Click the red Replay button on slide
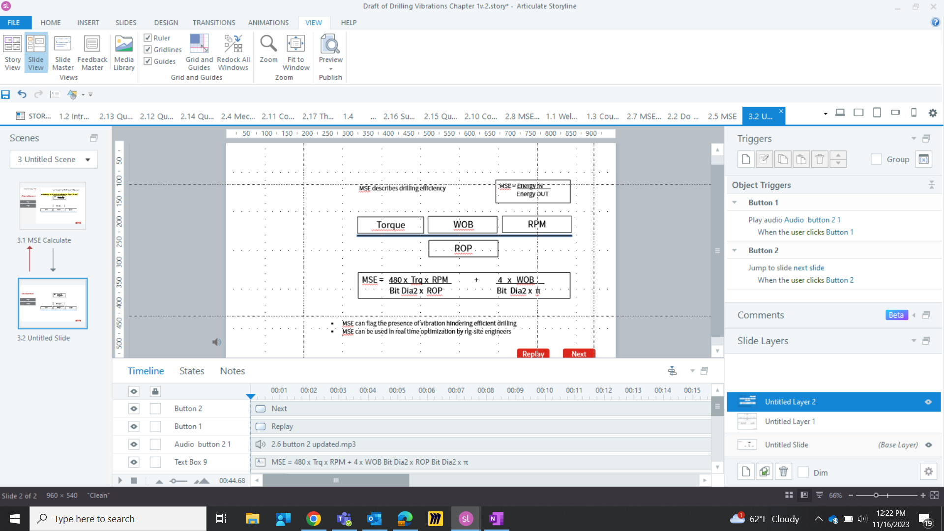This screenshot has height=531, width=944. coord(533,354)
